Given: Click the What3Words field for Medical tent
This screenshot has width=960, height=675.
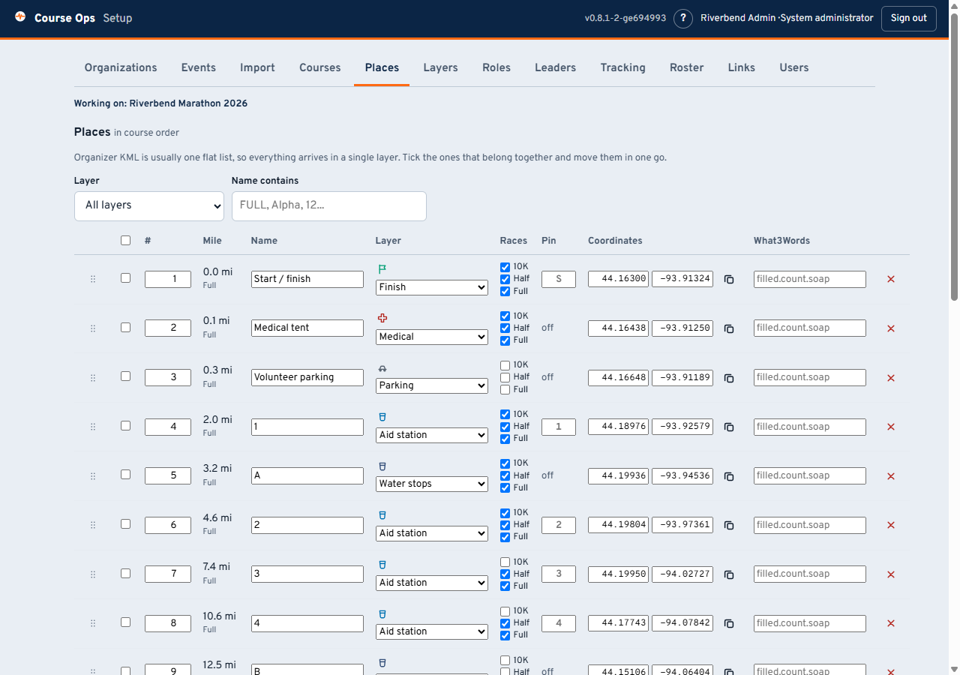Looking at the screenshot, I should click(810, 328).
